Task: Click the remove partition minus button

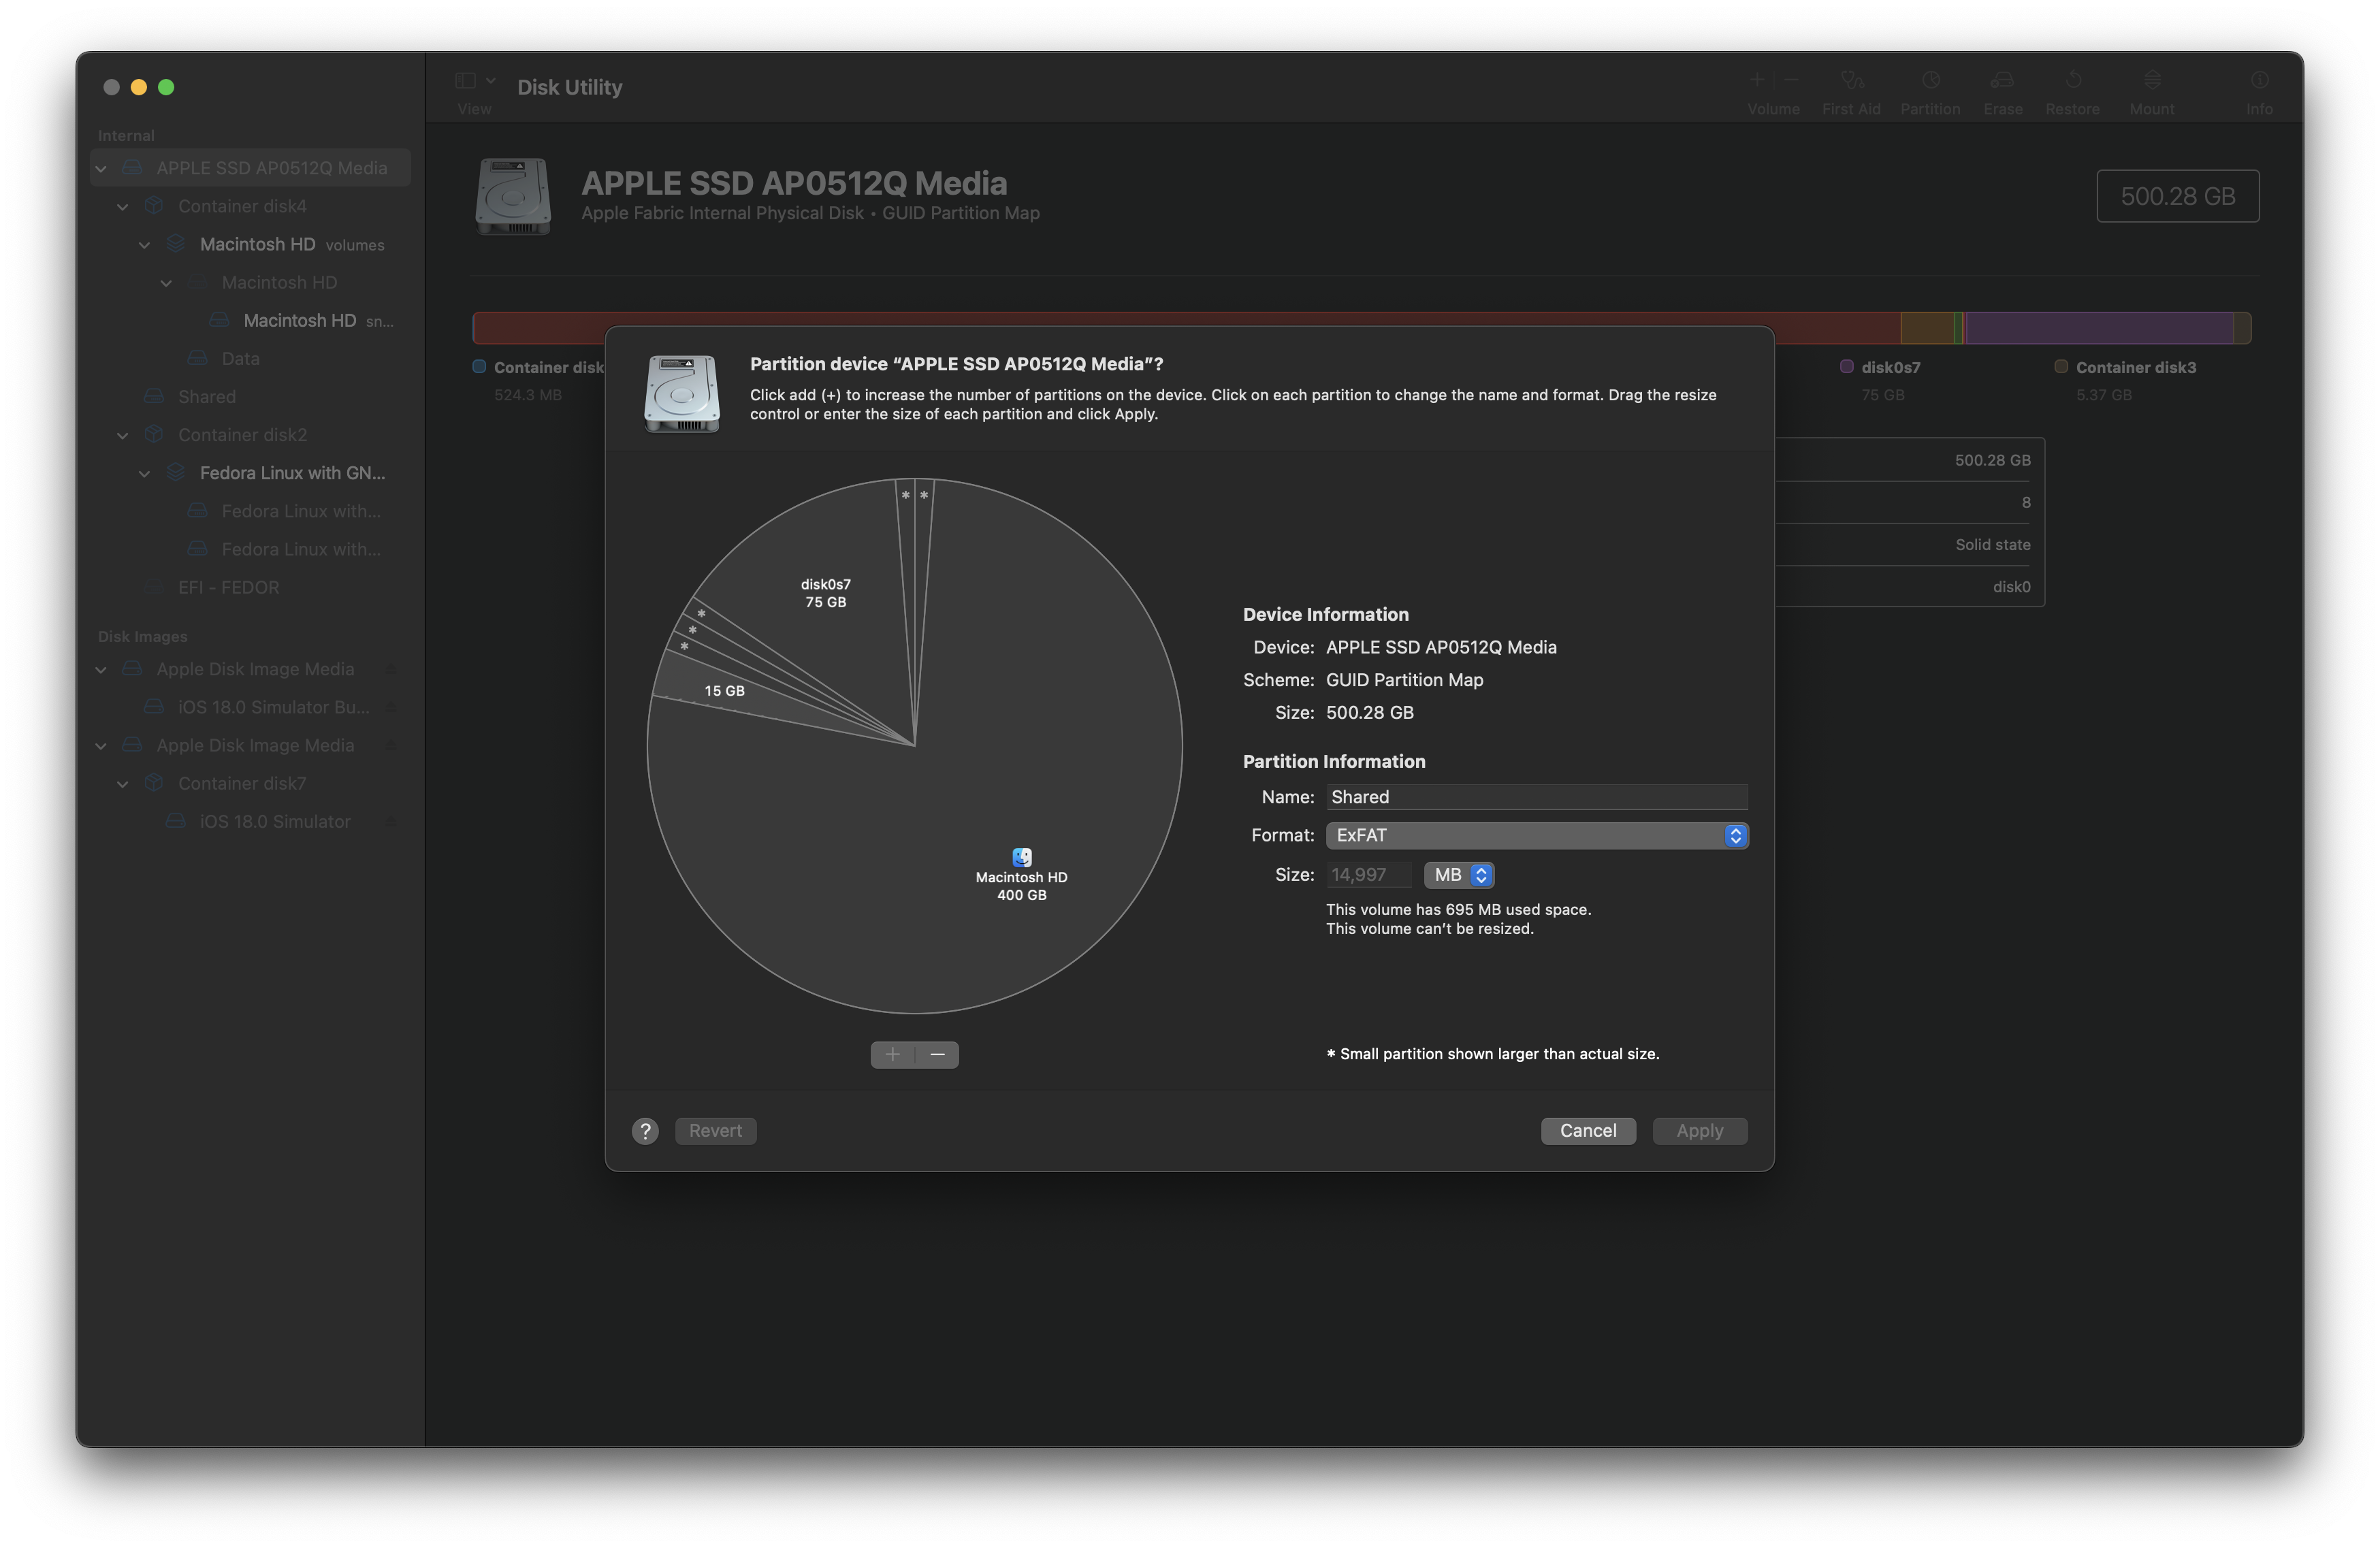Action: click(x=937, y=1054)
